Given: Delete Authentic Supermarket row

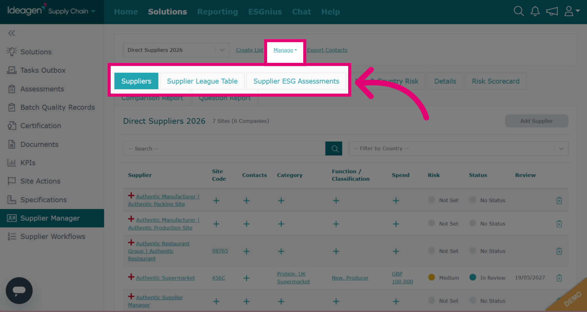Looking at the screenshot, I should coord(559,278).
